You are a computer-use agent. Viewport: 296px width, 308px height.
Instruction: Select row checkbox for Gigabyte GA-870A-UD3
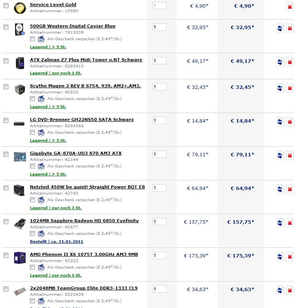coord(6,154)
